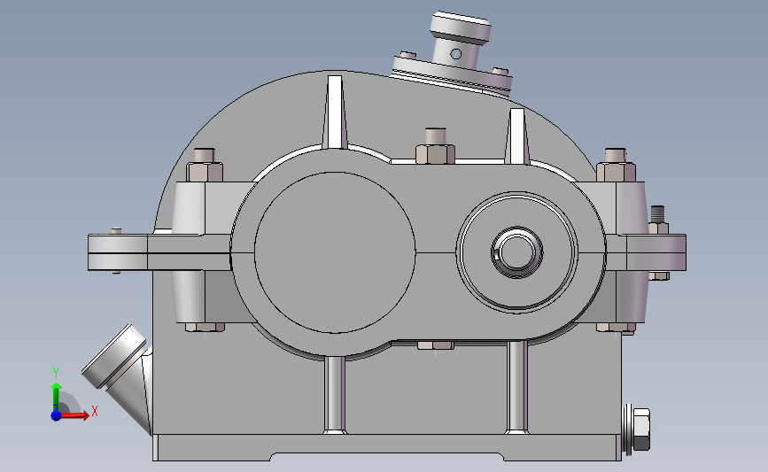This screenshot has width=768, height=472.
Task: Select the top center hex nut between the ribs
Action: click(436, 153)
